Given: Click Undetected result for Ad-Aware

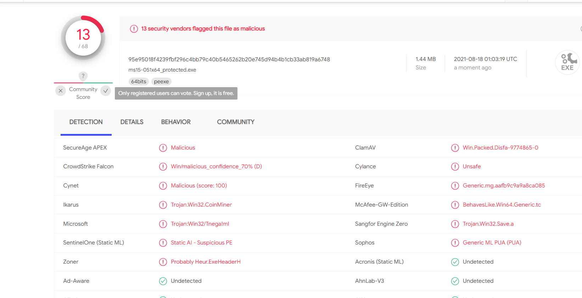Looking at the screenshot, I should pos(186,281).
